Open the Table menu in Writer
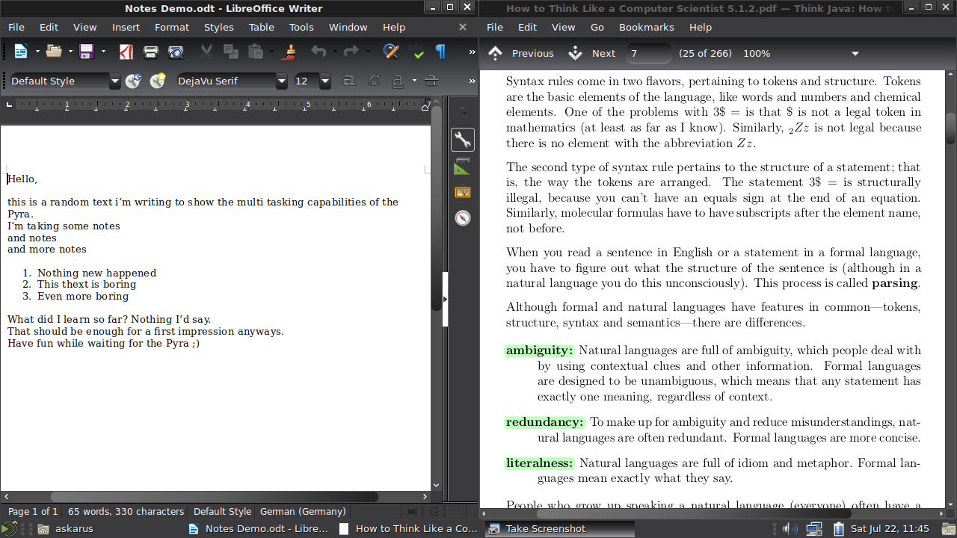957x538 pixels. [262, 27]
